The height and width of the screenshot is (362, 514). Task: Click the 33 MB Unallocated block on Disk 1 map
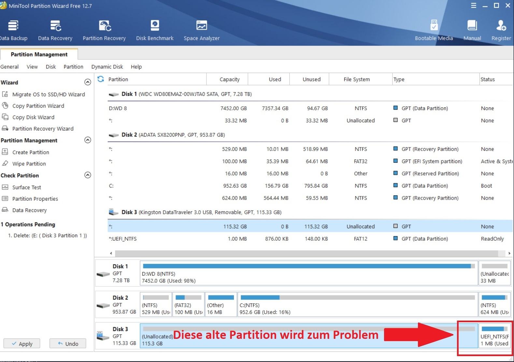(x=494, y=273)
